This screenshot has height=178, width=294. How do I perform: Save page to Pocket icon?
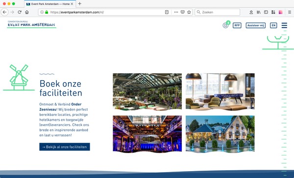[183, 12]
